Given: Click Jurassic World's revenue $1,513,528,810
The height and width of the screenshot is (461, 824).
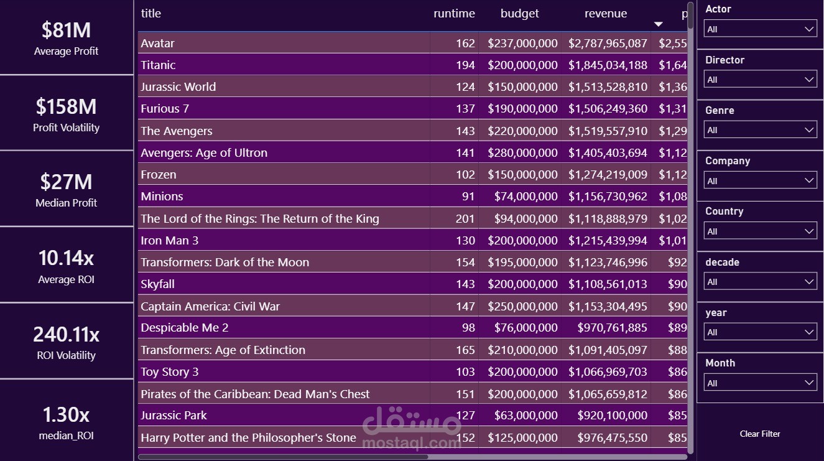Looking at the screenshot, I should [608, 86].
